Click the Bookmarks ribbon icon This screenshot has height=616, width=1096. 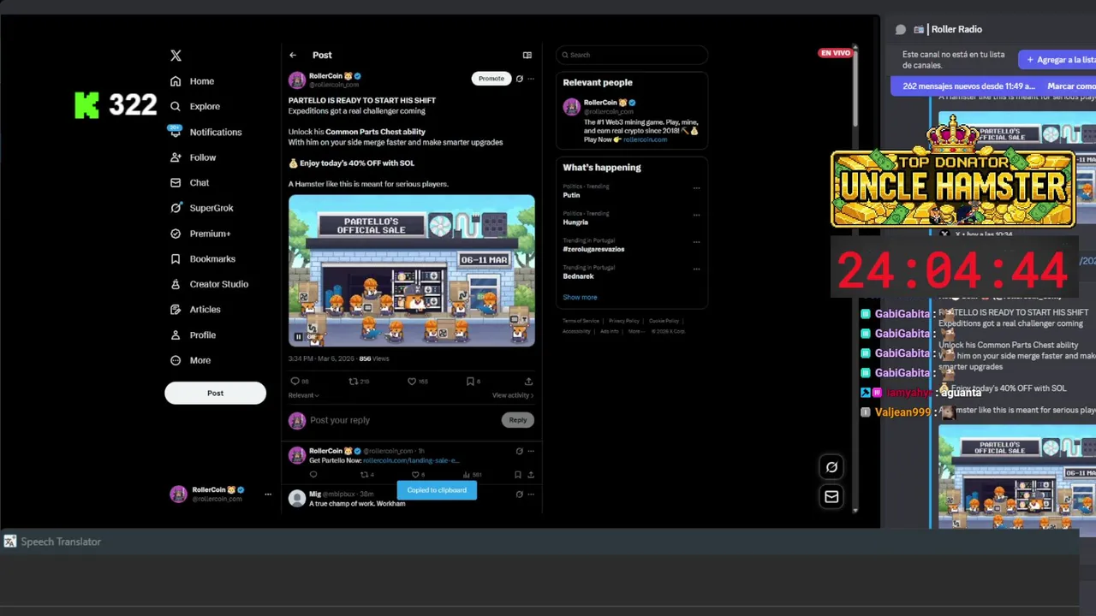(x=176, y=258)
